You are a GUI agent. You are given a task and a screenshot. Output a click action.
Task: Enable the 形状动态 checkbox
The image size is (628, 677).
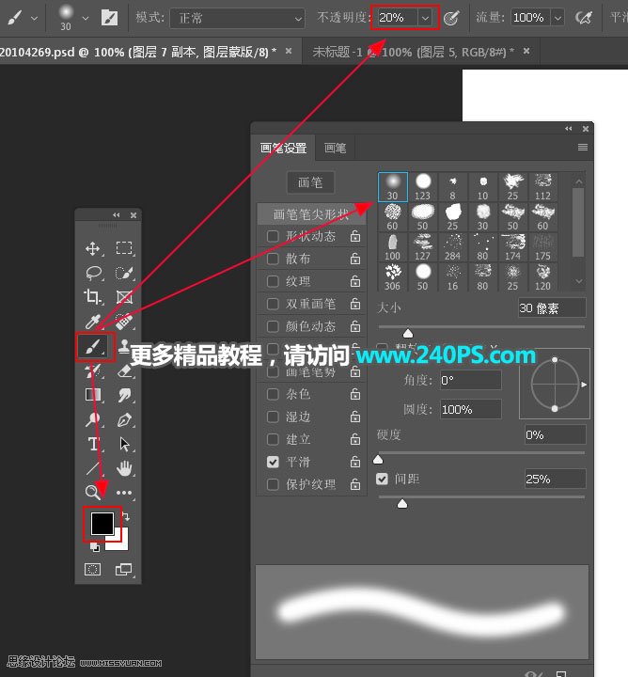click(273, 236)
